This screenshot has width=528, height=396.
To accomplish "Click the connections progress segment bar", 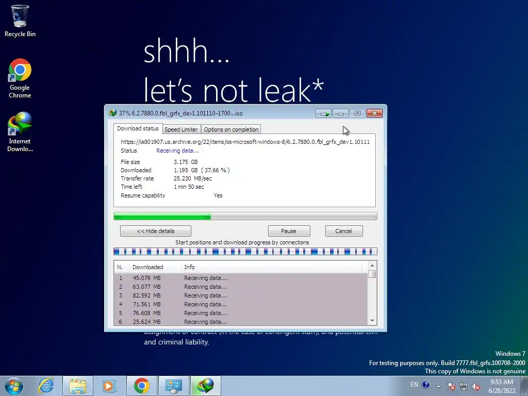I will 245,252.
